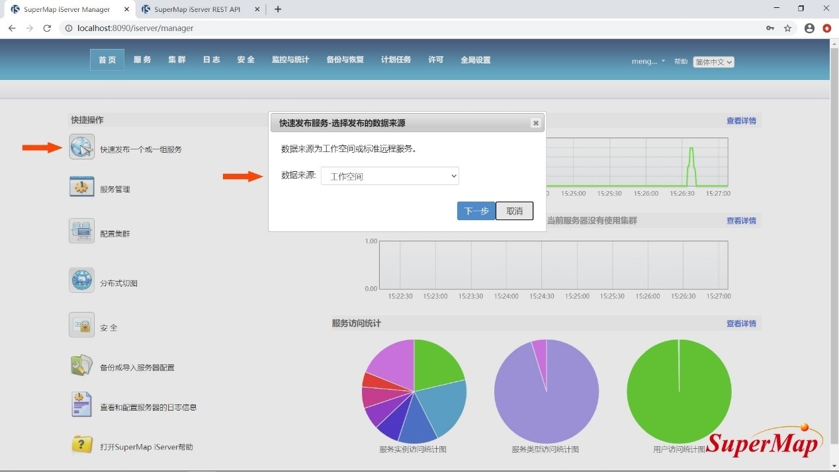The image size is (839, 472).
Task: Open the 分布式切图 globe icon
Action: (x=82, y=280)
